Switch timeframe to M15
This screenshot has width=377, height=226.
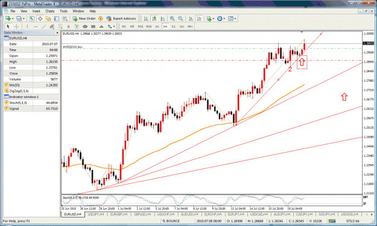pos(141,26)
